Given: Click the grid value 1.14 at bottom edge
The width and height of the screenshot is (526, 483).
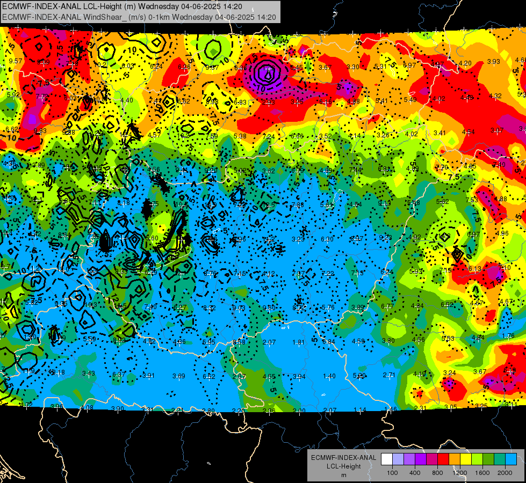Looking at the screenshot, I should tap(360, 410).
